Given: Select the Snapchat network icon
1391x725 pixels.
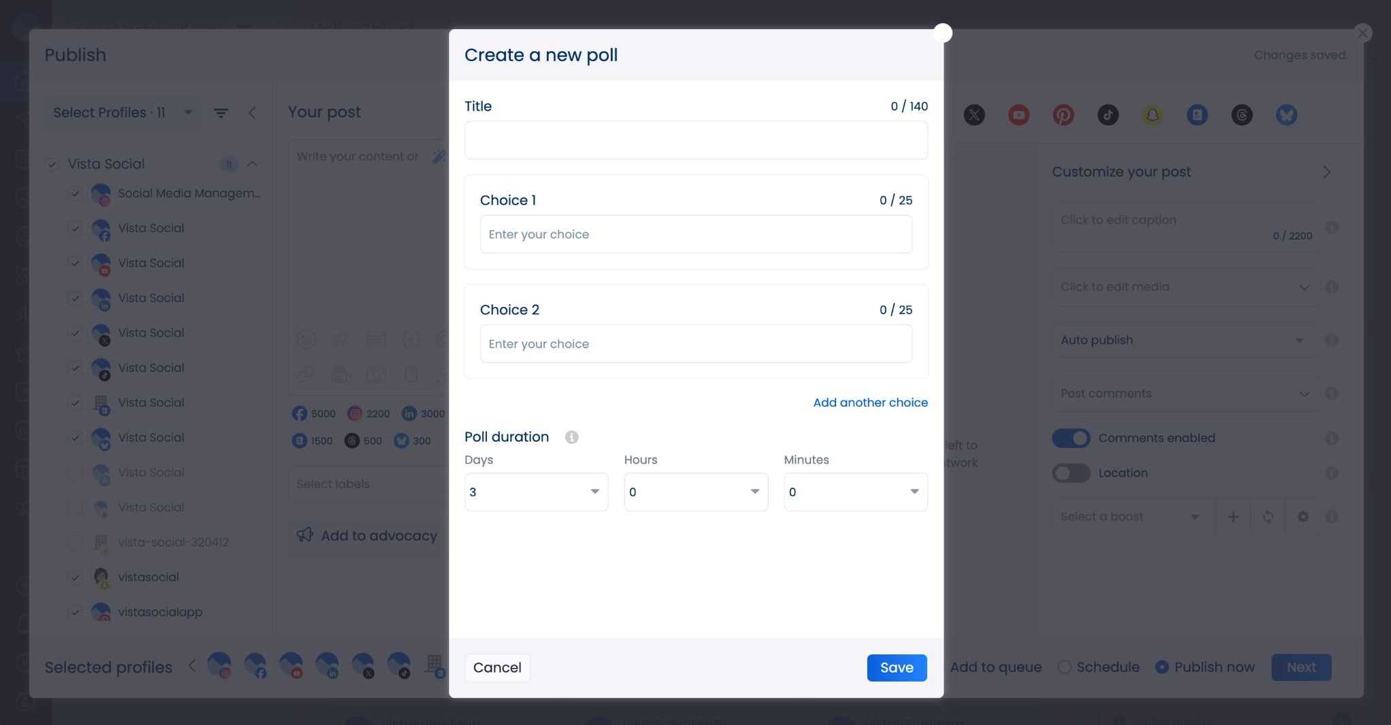Looking at the screenshot, I should (1153, 115).
